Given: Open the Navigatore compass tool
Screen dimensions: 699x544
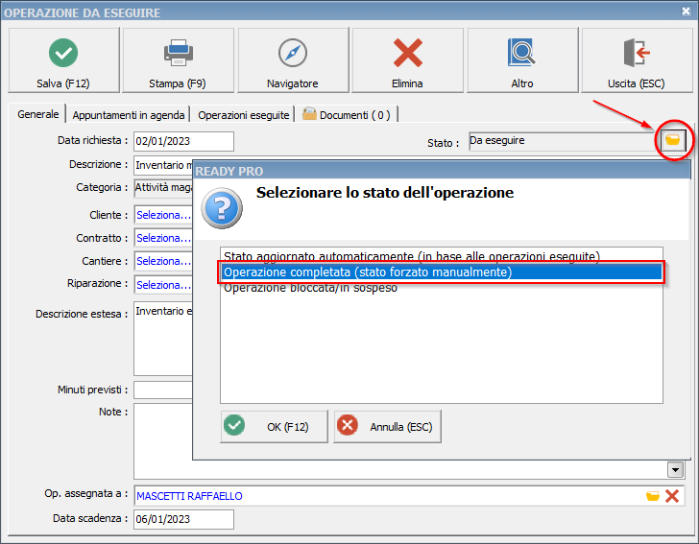Looking at the screenshot, I should 293,60.
